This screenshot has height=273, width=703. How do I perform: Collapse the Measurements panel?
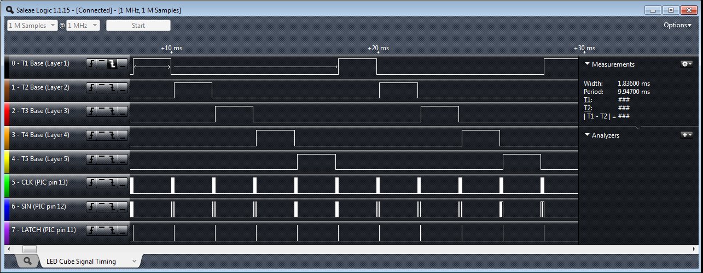[588, 64]
